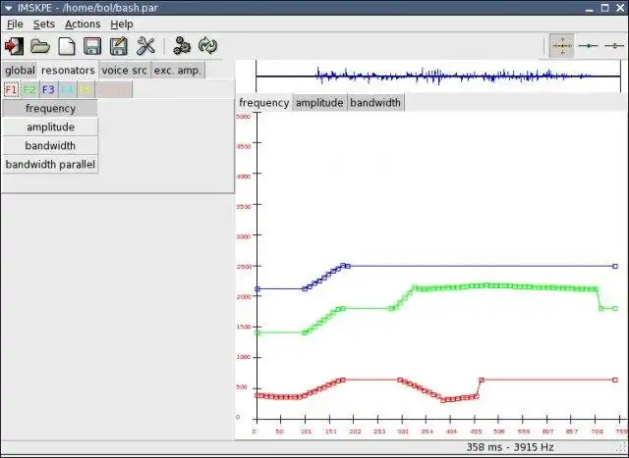Click the frequency button in left panel
Screen dimensions: 629x458
click(x=50, y=109)
